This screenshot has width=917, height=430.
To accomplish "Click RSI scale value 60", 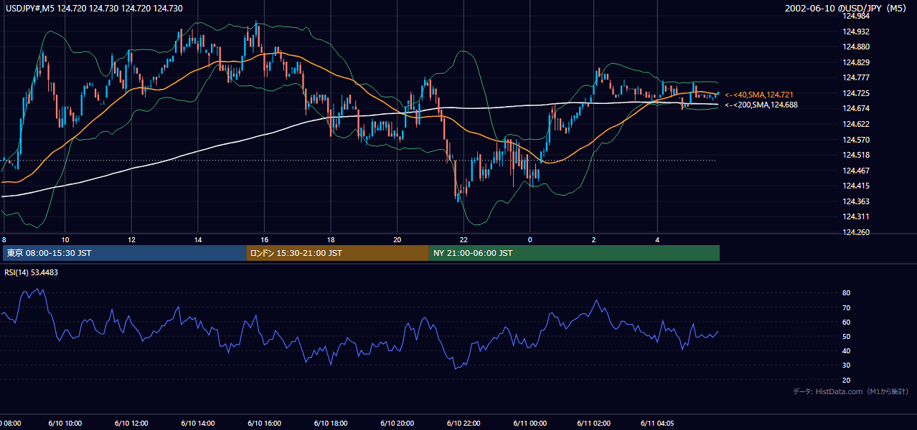I will [x=847, y=322].
